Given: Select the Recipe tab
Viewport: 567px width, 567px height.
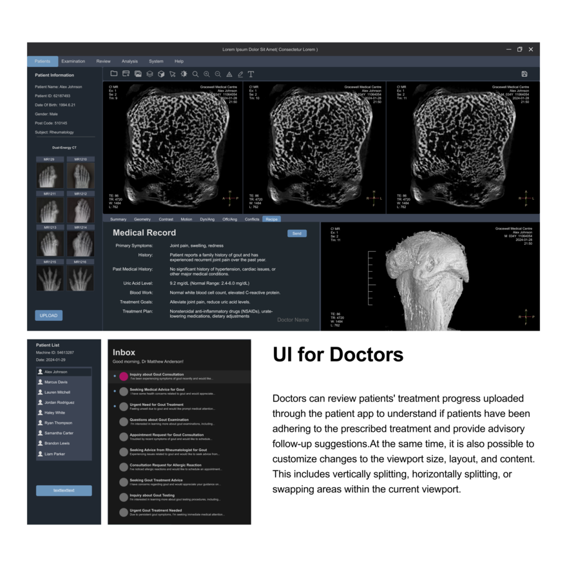Looking at the screenshot, I should (271, 219).
